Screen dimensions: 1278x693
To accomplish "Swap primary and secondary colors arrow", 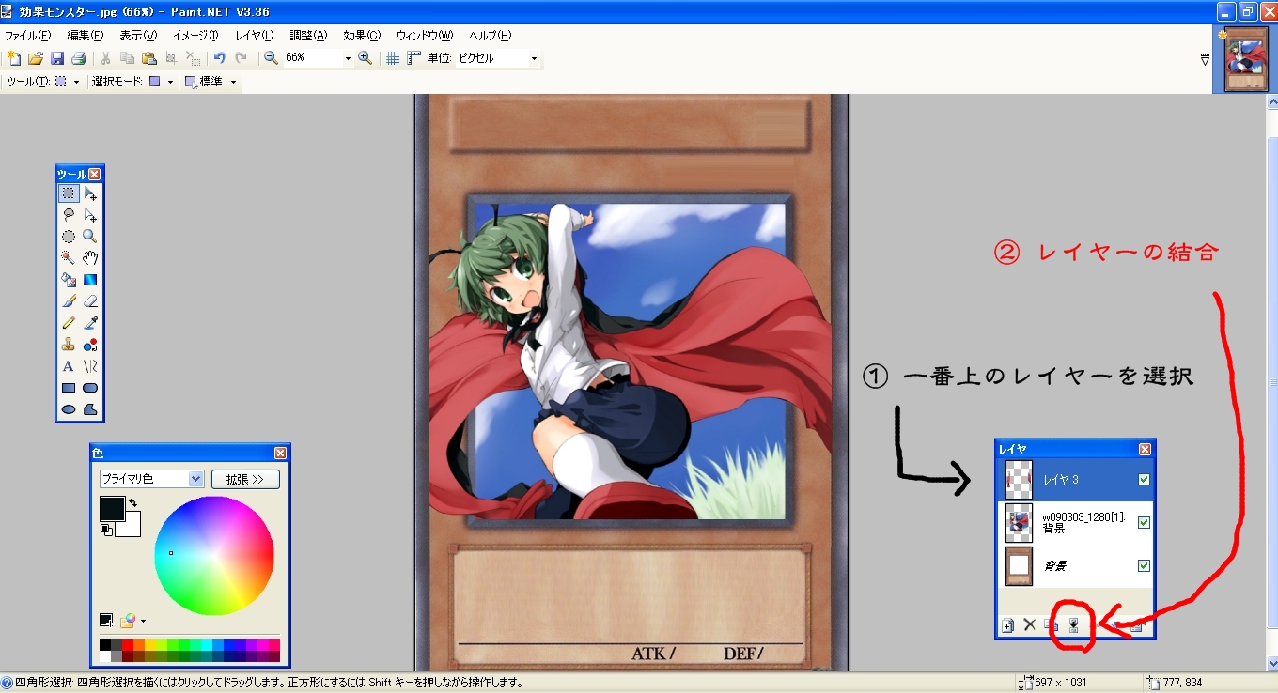I will pos(133,504).
